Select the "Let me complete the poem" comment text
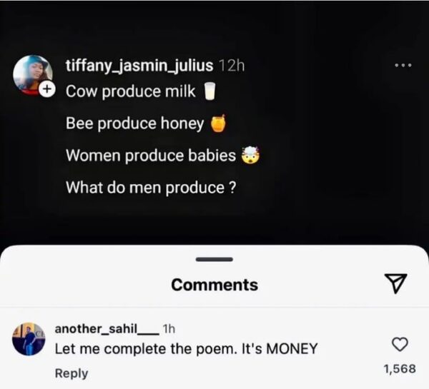 (x=186, y=348)
